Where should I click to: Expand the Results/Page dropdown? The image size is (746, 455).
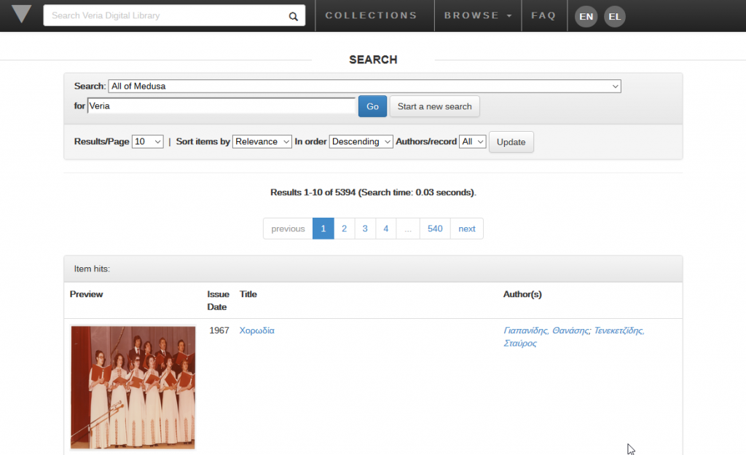pyautogui.click(x=148, y=142)
